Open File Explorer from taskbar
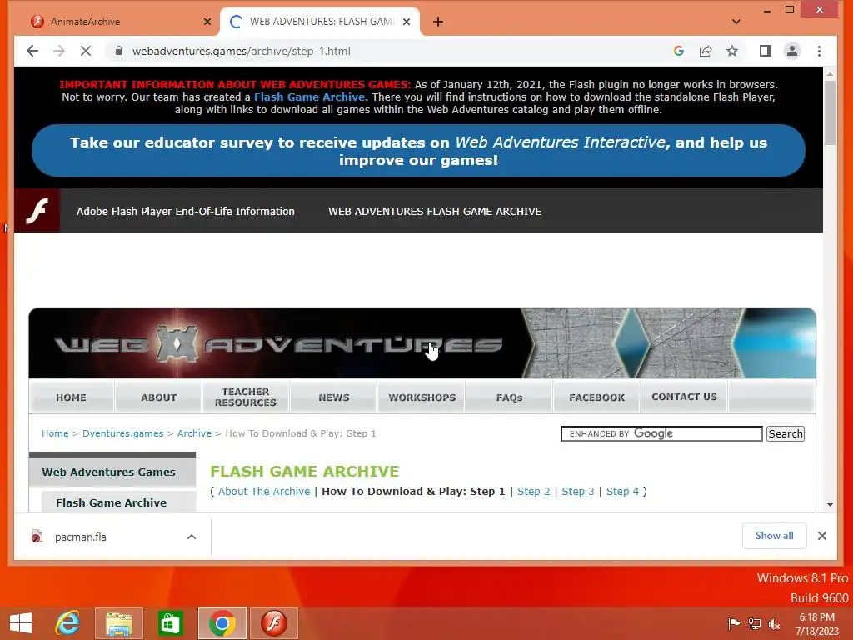This screenshot has height=640, width=853. 118,622
